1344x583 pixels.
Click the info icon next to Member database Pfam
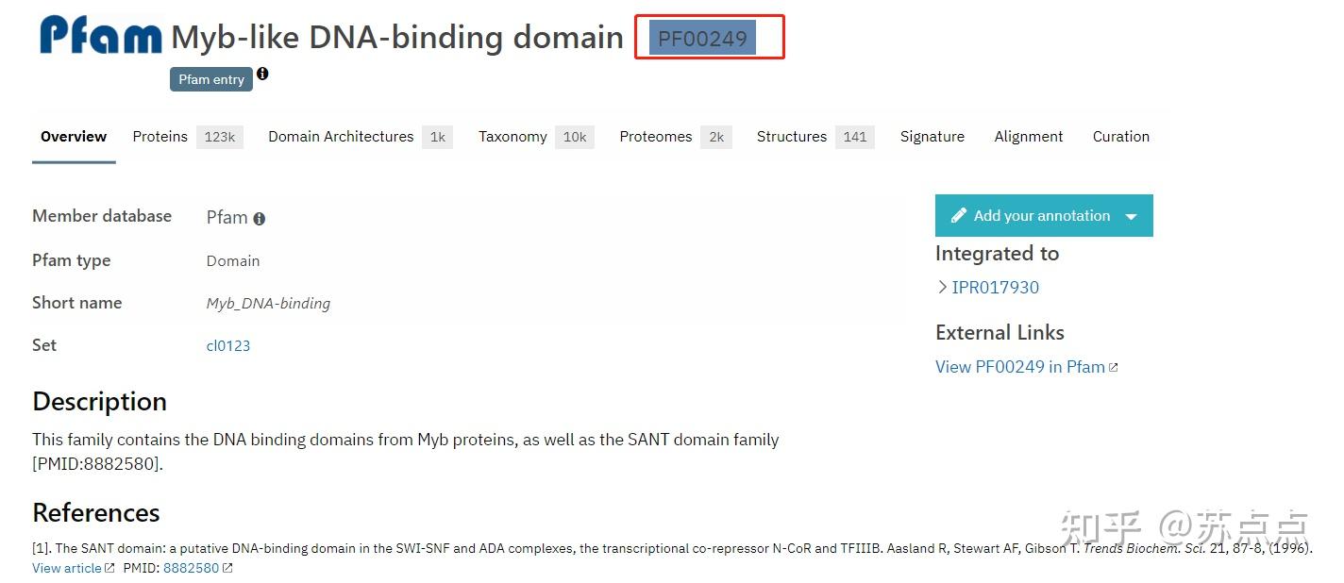click(260, 219)
